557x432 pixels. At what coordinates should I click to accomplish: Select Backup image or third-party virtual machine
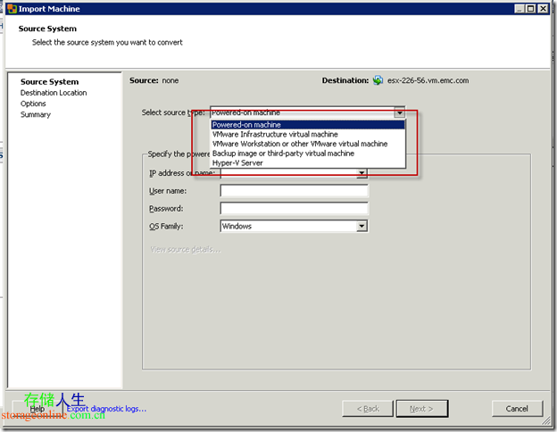coord(308,154)
